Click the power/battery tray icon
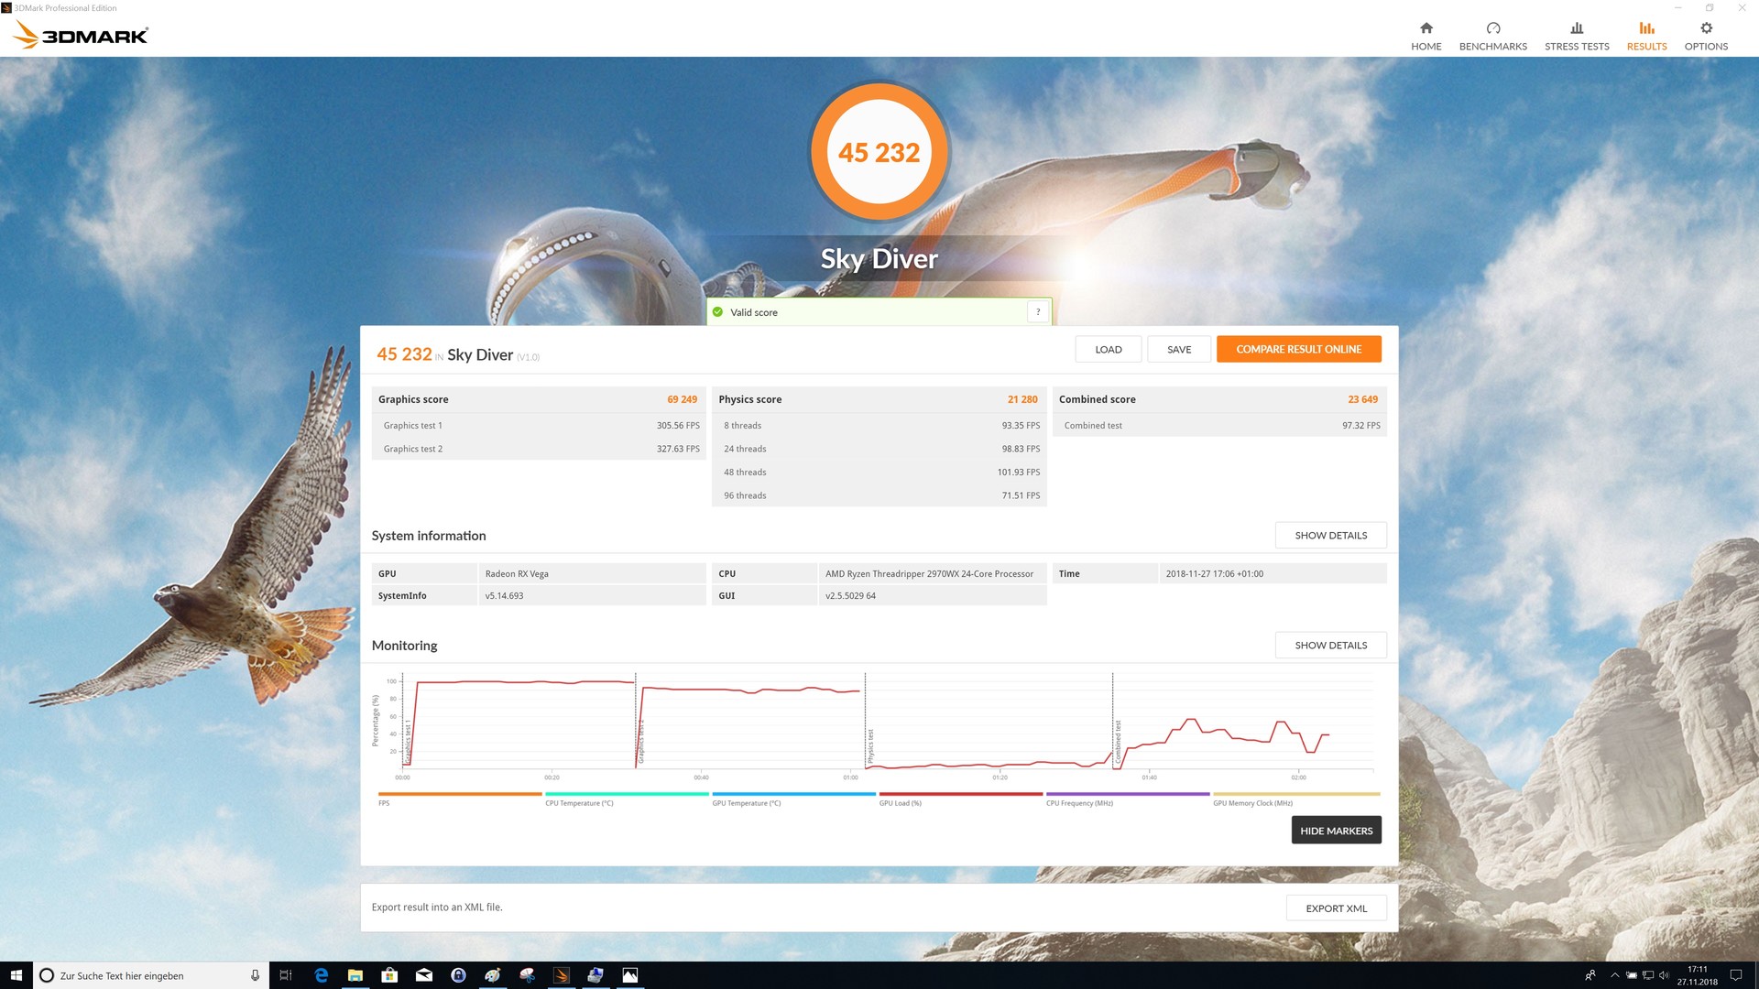 click(x=1632, y=975)
